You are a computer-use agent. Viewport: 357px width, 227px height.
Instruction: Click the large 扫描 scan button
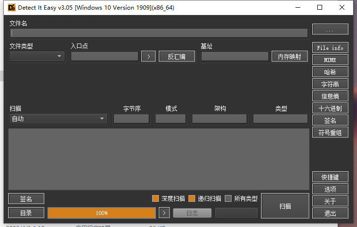click(285, 206)
